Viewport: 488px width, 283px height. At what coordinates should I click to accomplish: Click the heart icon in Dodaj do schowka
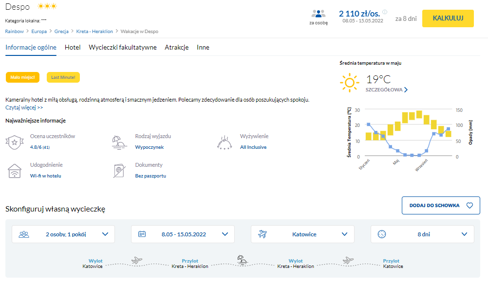469,205
